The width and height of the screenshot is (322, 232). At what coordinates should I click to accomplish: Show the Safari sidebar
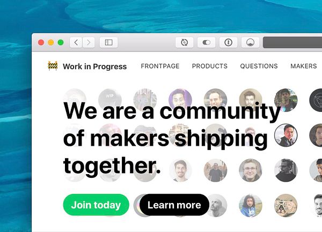coord(108,42)
